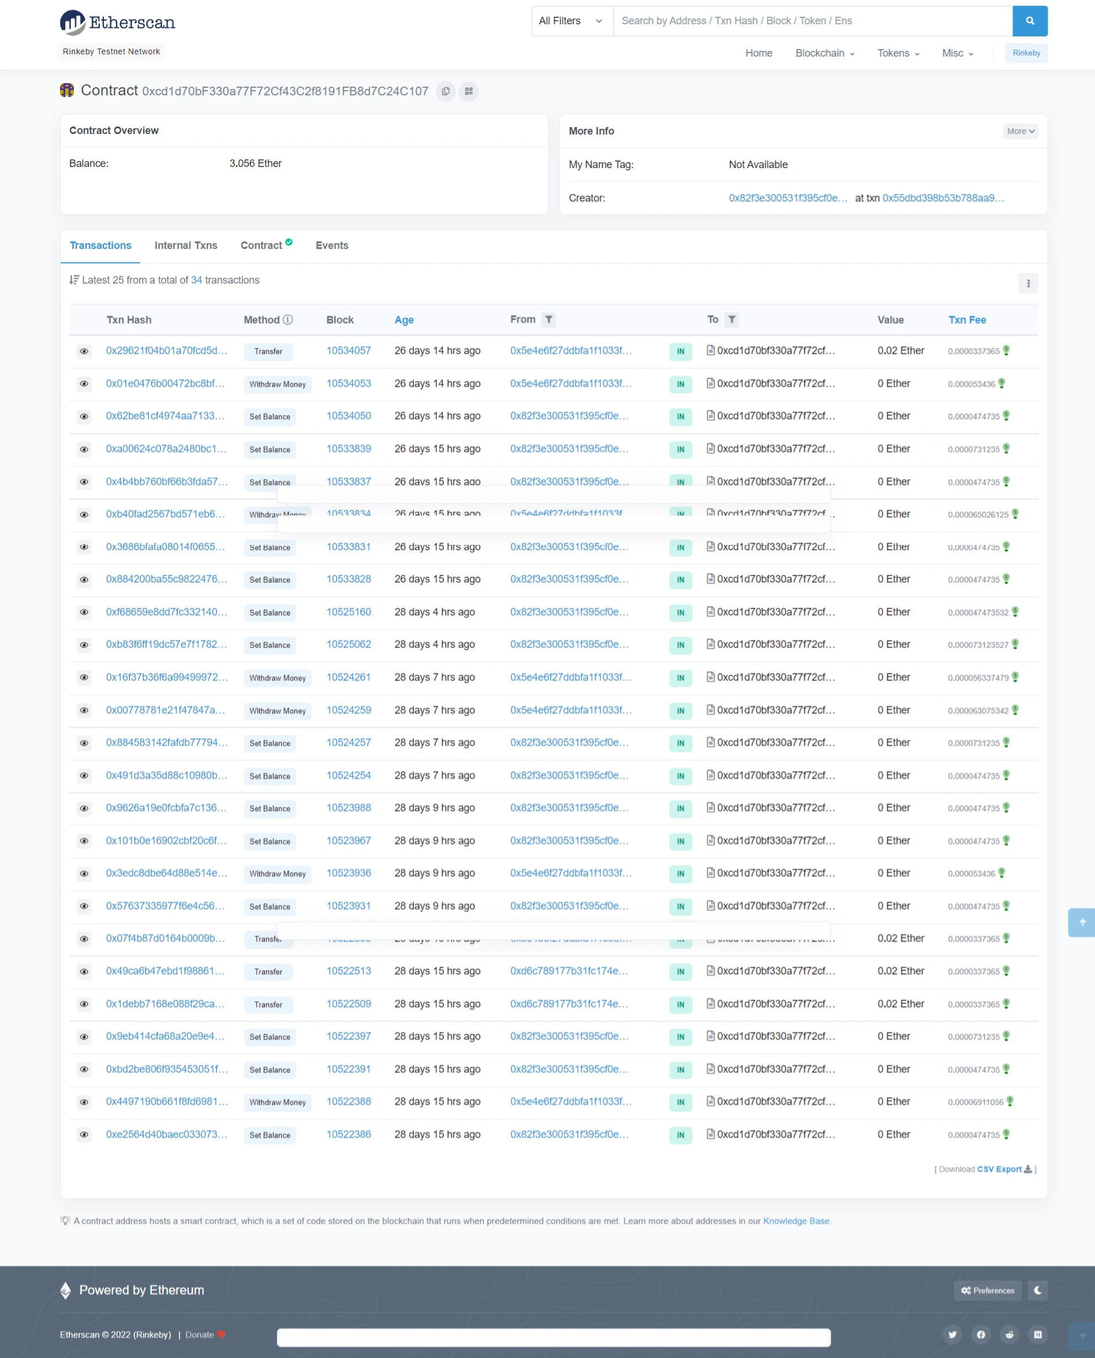
Task: Click the sort icon beside Latest 25 text
Action: [74, 280]
